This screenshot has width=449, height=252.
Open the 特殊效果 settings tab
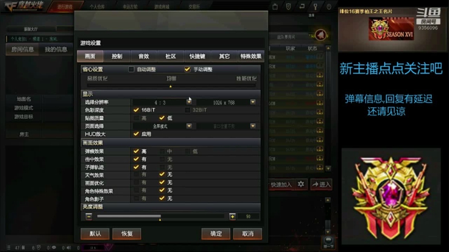click(x=251, y=56)
